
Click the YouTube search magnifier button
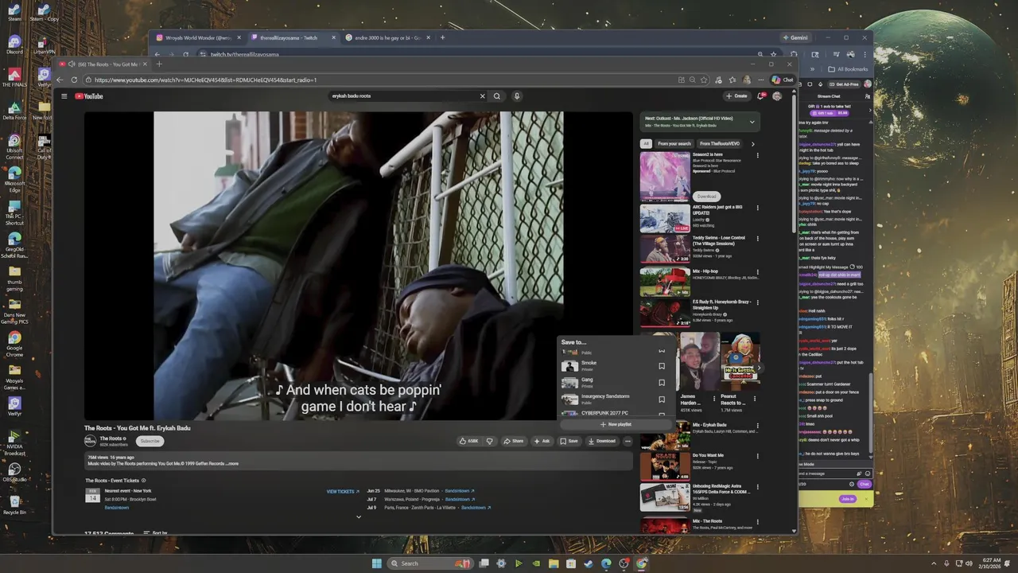click(x=497, y=96)
